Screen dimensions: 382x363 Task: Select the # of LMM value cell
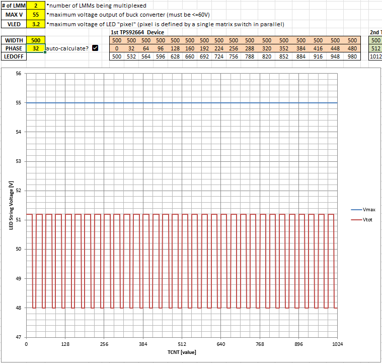click(x=36, y=6)
